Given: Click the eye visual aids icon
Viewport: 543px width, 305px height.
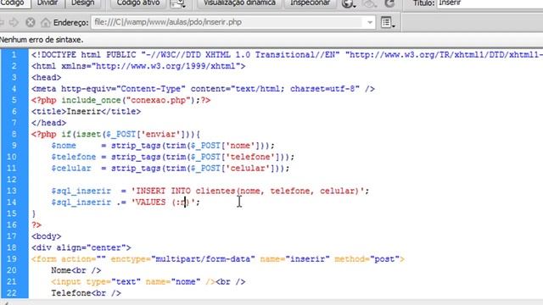Looking at the screenshot, I should pyautogui.click(x=370, y=3).
